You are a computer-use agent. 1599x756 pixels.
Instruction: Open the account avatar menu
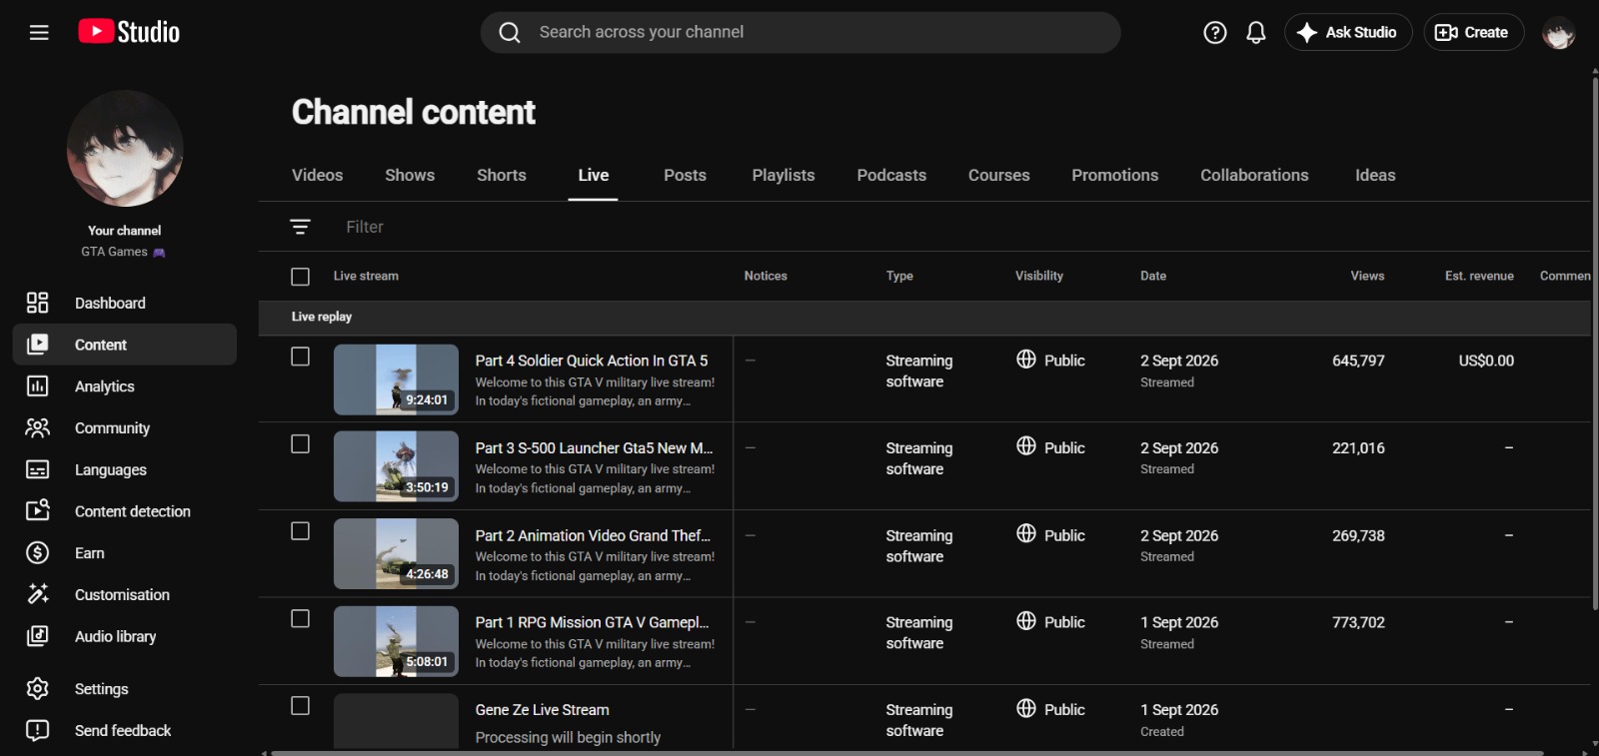point(1558,33)
